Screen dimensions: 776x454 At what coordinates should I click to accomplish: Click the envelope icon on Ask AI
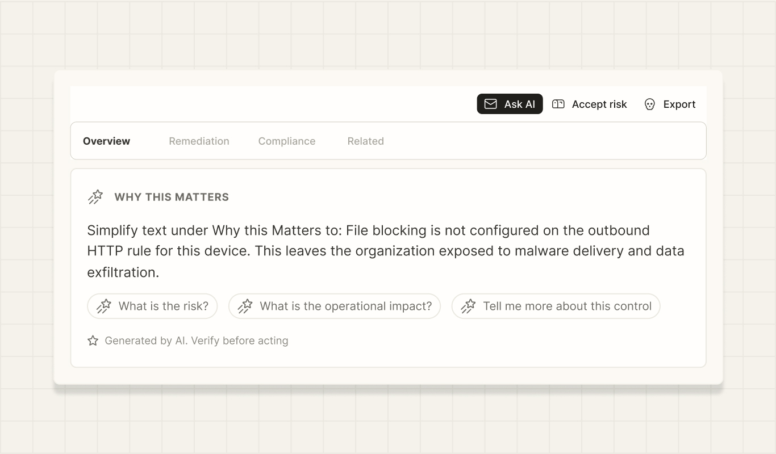pyautogui.click(x=490, y=104)
